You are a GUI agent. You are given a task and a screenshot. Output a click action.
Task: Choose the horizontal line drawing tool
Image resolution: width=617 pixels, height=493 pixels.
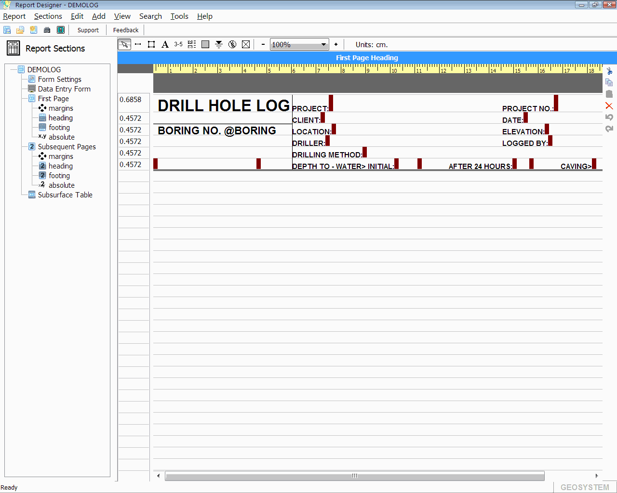click(x=138, y=44)
